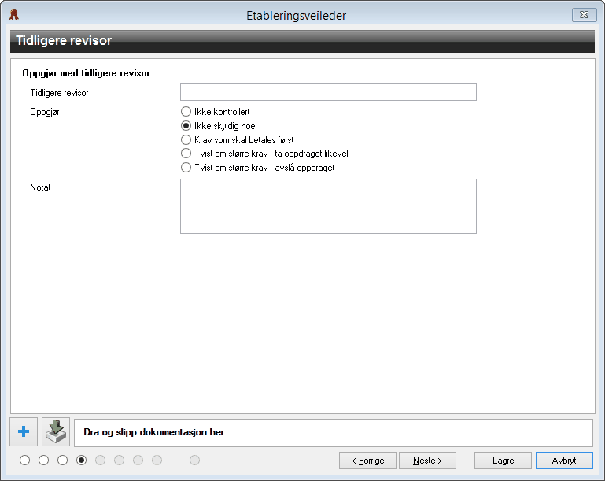Click the import document tray icon
The image size is (605, 481).
click(56, 431)
